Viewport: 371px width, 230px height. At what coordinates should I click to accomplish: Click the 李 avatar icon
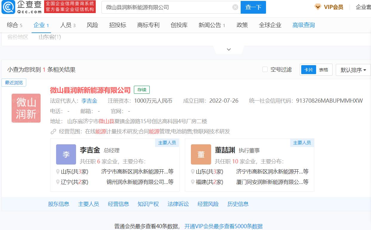point(66,154)
